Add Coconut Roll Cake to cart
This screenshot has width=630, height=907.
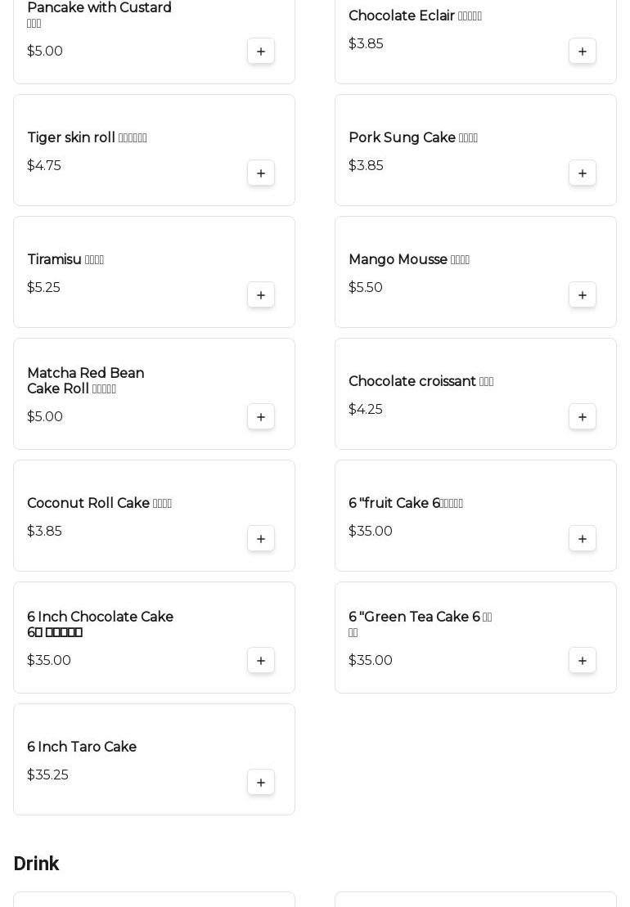[261, 539]
